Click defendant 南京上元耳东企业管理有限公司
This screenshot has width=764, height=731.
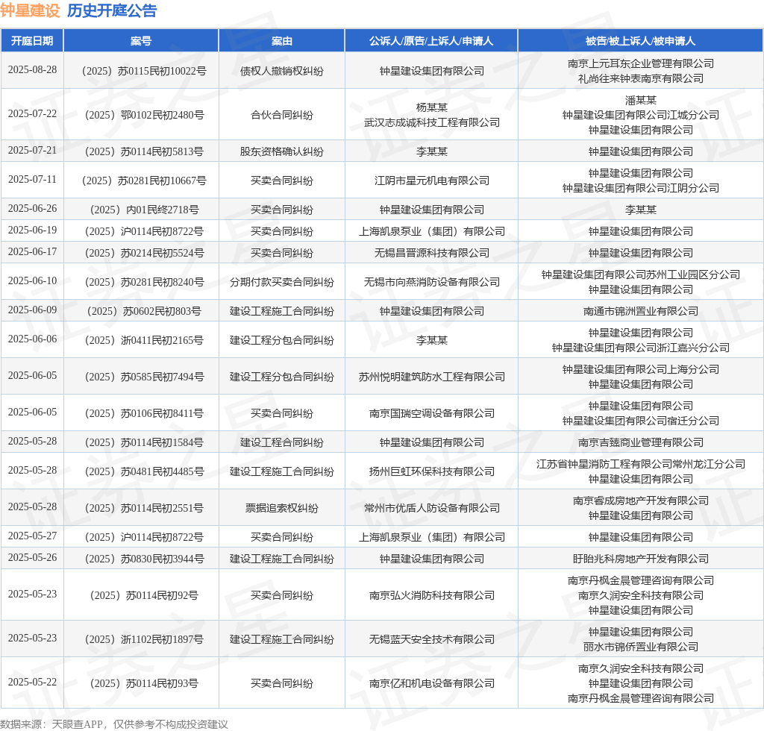click(x=640, y=64)
